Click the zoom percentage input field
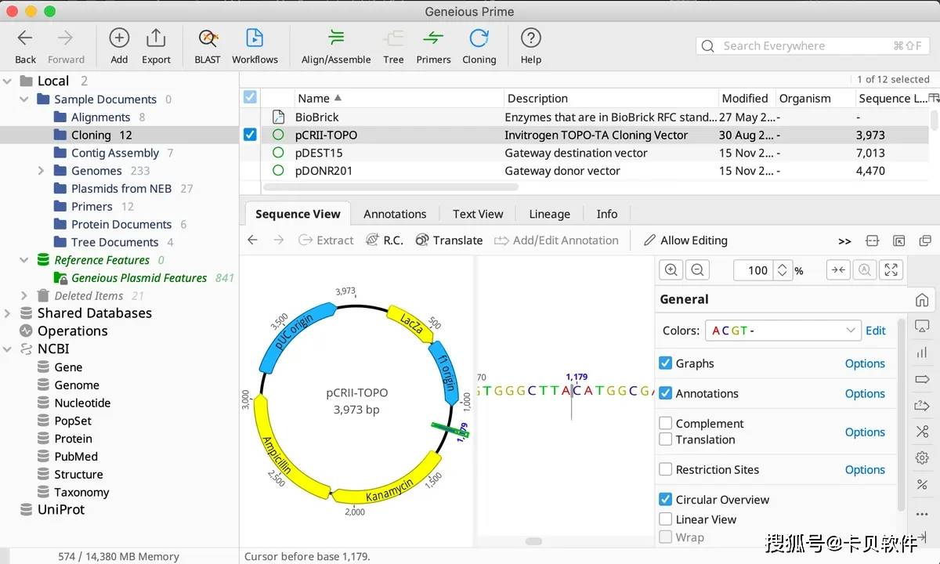The height and width of the screenshot is (564, 940). coord(754,270)
